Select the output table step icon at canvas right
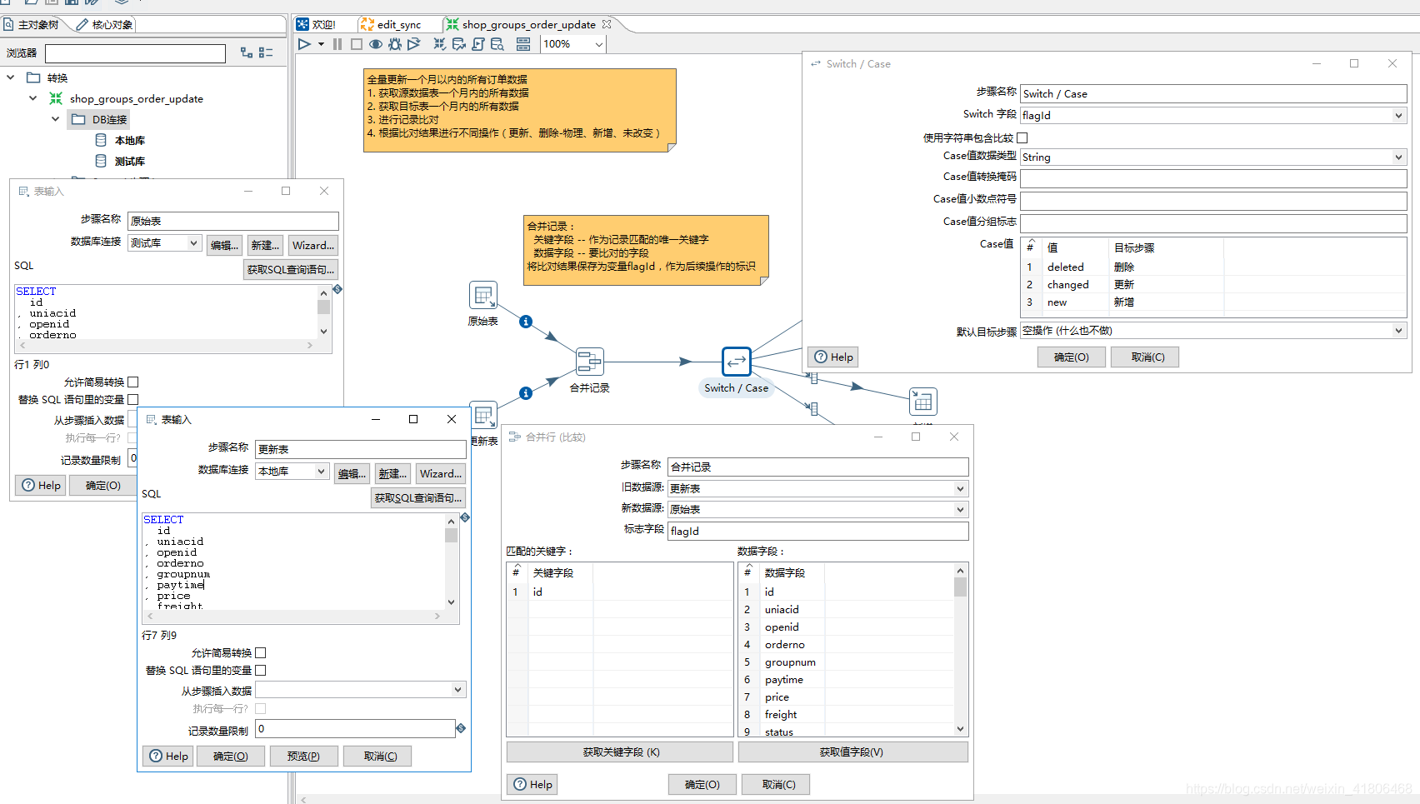Screen dimensions: 1420x804 tap(923, 402)
